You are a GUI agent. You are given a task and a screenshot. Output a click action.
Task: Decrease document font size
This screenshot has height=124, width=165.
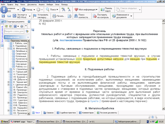[69, 9]
